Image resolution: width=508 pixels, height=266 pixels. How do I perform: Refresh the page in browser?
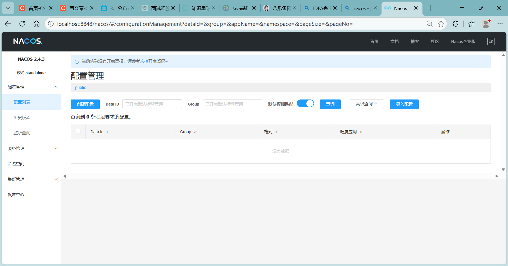pyautogui.click(x=22, y=24)
